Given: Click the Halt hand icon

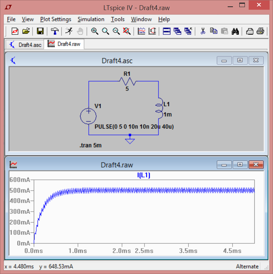Looking at the screenshot, I should coord(80,31).
